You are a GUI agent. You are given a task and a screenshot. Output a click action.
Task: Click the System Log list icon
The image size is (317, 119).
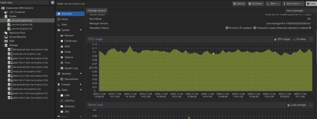[62, 68]
